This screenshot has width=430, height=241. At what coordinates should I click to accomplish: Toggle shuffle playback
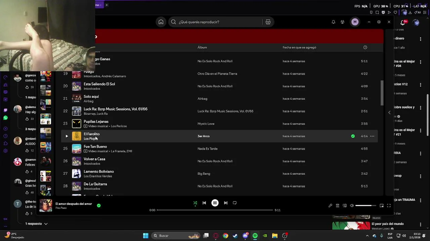[195, 203]
